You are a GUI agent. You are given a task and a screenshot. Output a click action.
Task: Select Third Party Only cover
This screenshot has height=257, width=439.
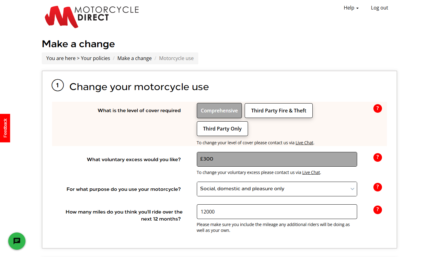pyautogui.click(x=222, y=129)
